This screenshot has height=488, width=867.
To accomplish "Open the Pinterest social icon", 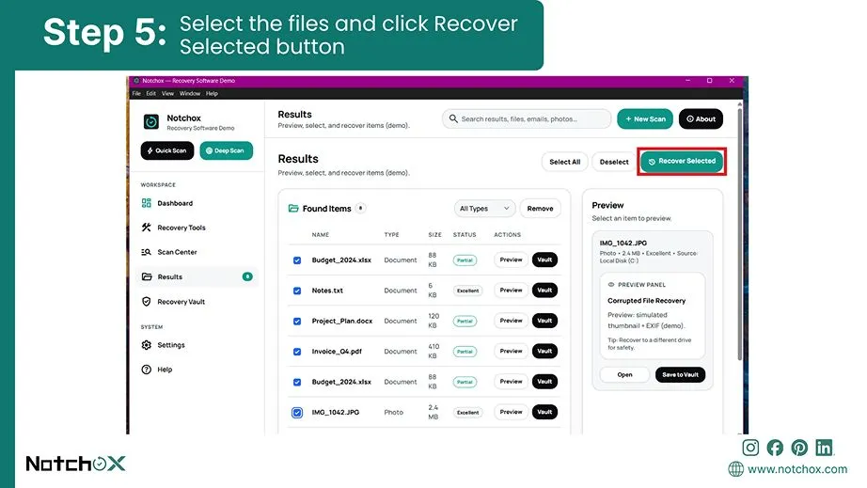I will click(799, 448).
